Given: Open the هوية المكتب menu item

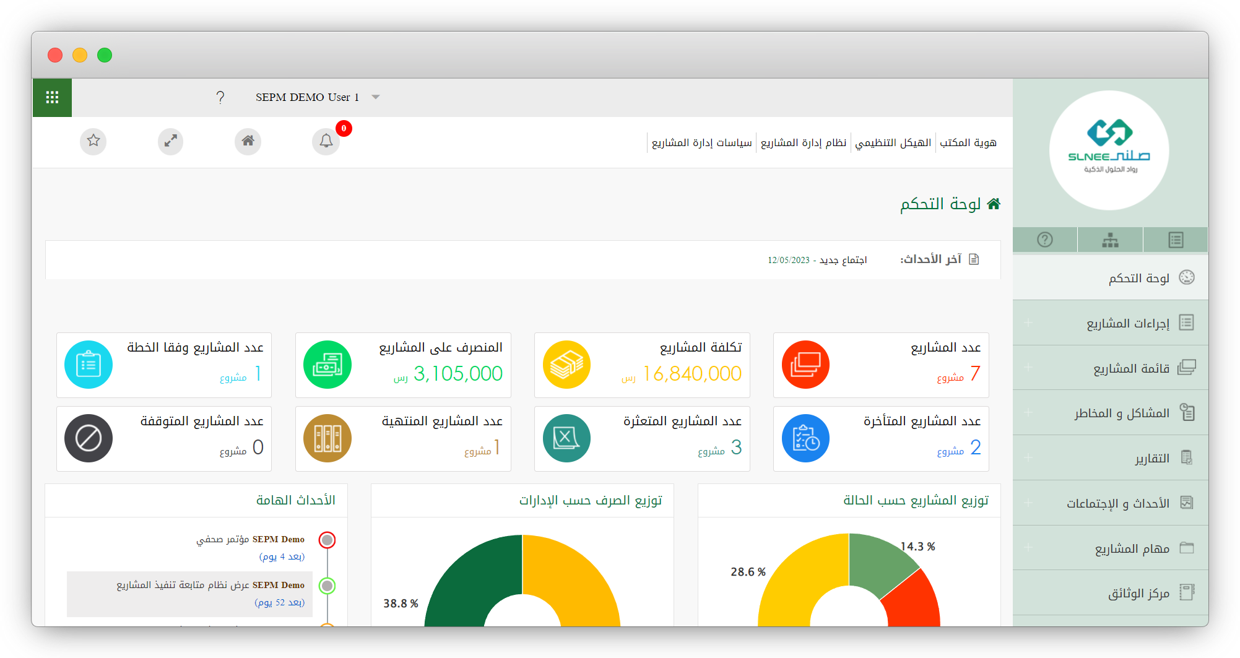Looking at the screenshot, I should (968, 143).
